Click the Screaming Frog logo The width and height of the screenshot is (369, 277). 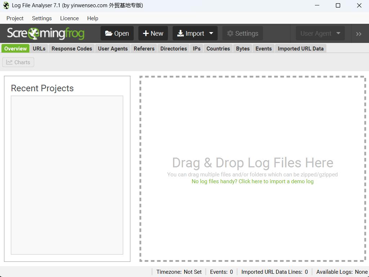tap(46, 34)
